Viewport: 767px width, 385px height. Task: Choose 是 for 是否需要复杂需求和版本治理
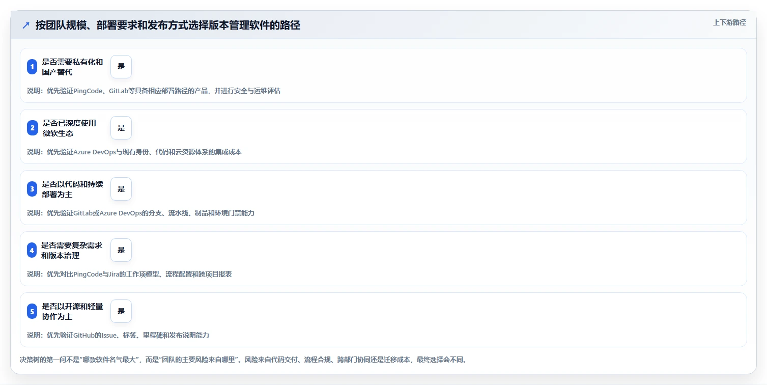pyautogui.click(x=121, y=250)
